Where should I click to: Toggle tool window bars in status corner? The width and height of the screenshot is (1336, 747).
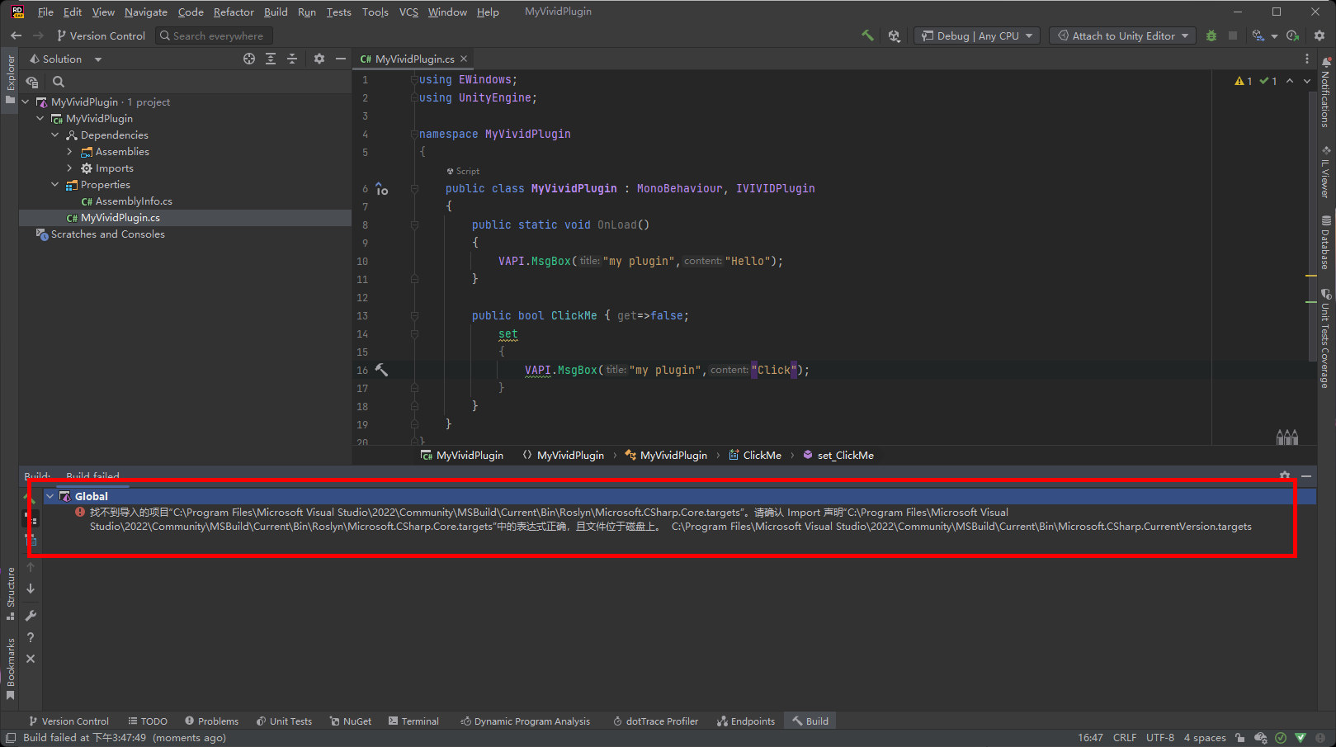(11, 738)
